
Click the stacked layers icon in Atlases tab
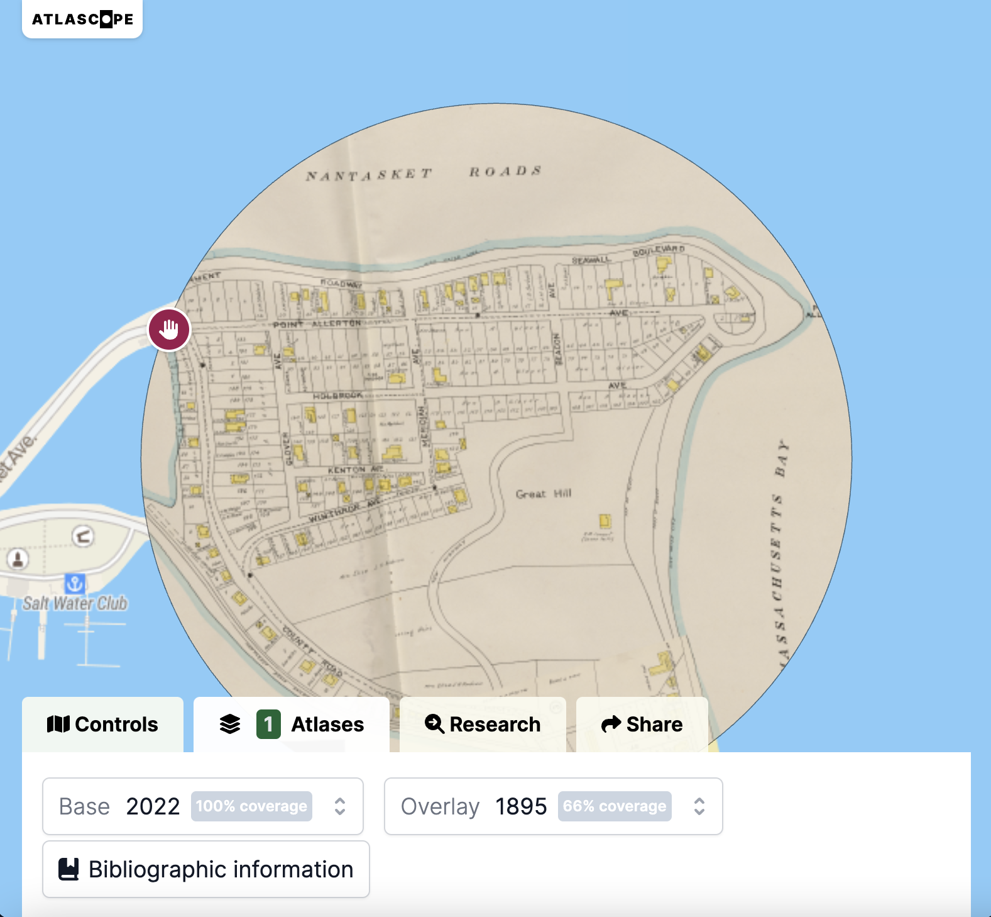(230, 724)
